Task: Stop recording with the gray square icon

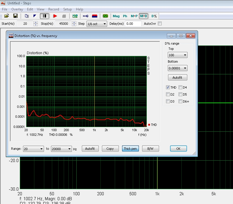Action: (64, 16)
